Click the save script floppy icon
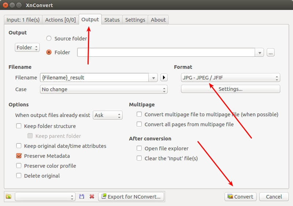Image resolution: width=293 pixels, height=206 pixels. tap(82, 197)
